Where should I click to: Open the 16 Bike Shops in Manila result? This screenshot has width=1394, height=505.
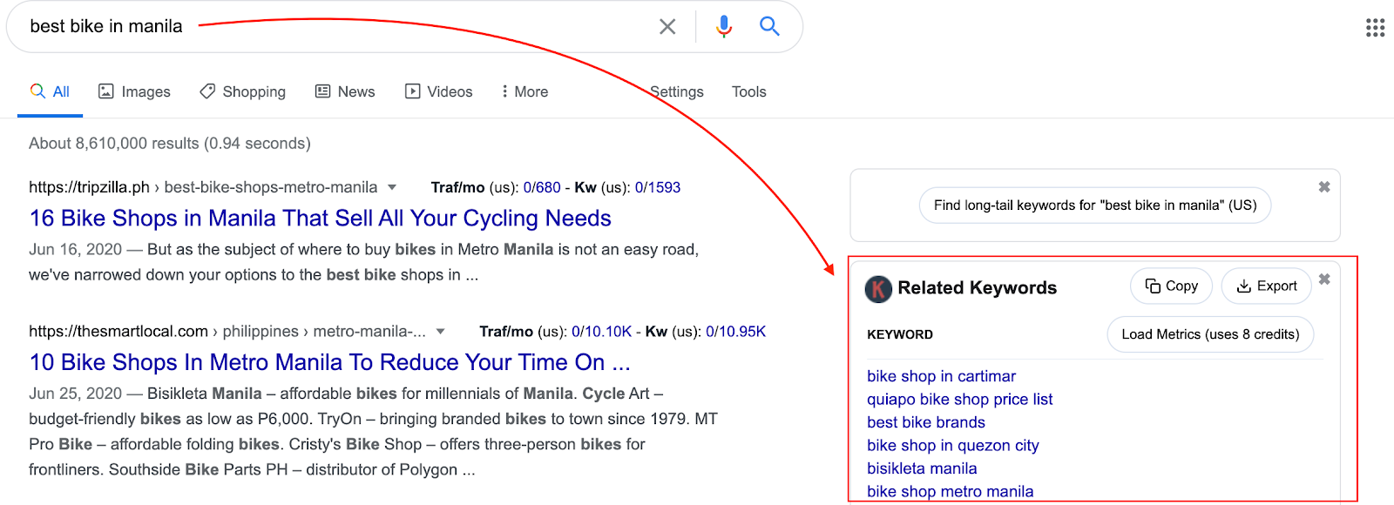[x=320, y=218]
